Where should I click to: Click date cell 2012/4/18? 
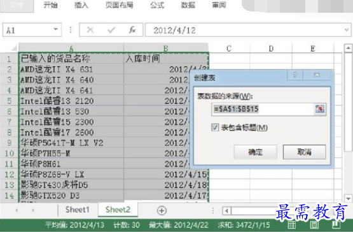point(166,185)
